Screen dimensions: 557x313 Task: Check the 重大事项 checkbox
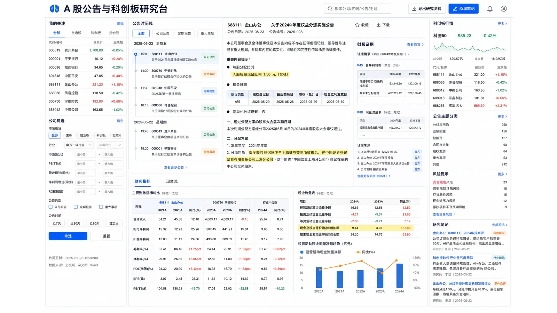click(x=101, y=207)
